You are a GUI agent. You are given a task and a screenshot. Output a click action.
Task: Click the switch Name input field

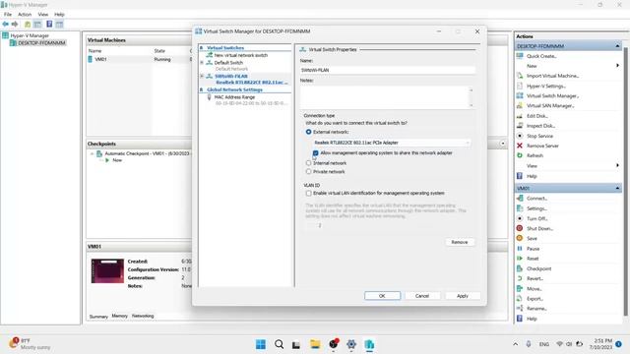tap(388, 70)
